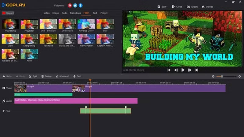Click the Audio track music-note icon

[4, 101]
